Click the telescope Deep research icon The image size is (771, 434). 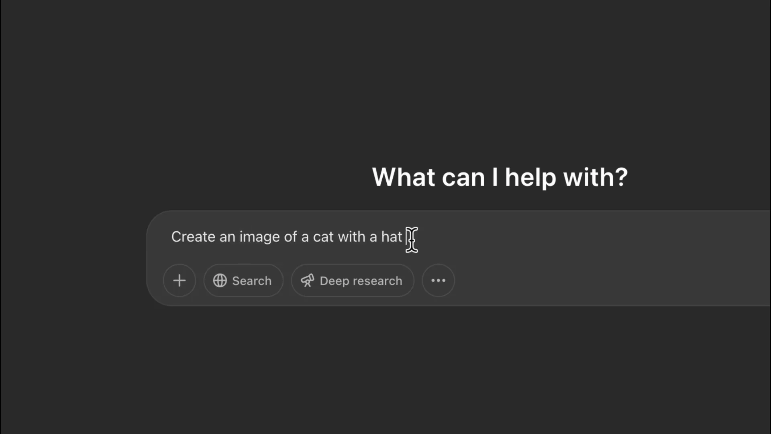(308, 280)
